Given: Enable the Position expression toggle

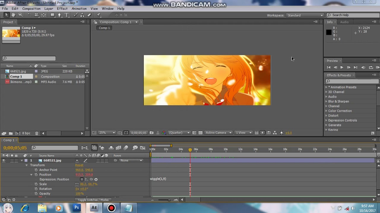Looking at the screenshot, I should 82,179.
